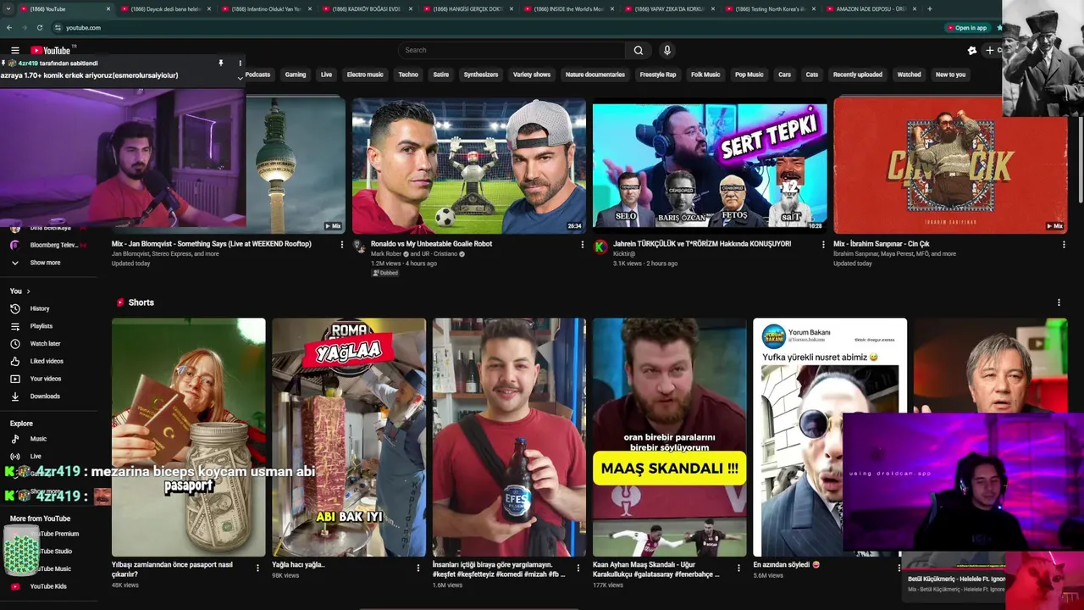Click Kicktir channel avatar icon
1084x610 pixels.
(600, 247)
